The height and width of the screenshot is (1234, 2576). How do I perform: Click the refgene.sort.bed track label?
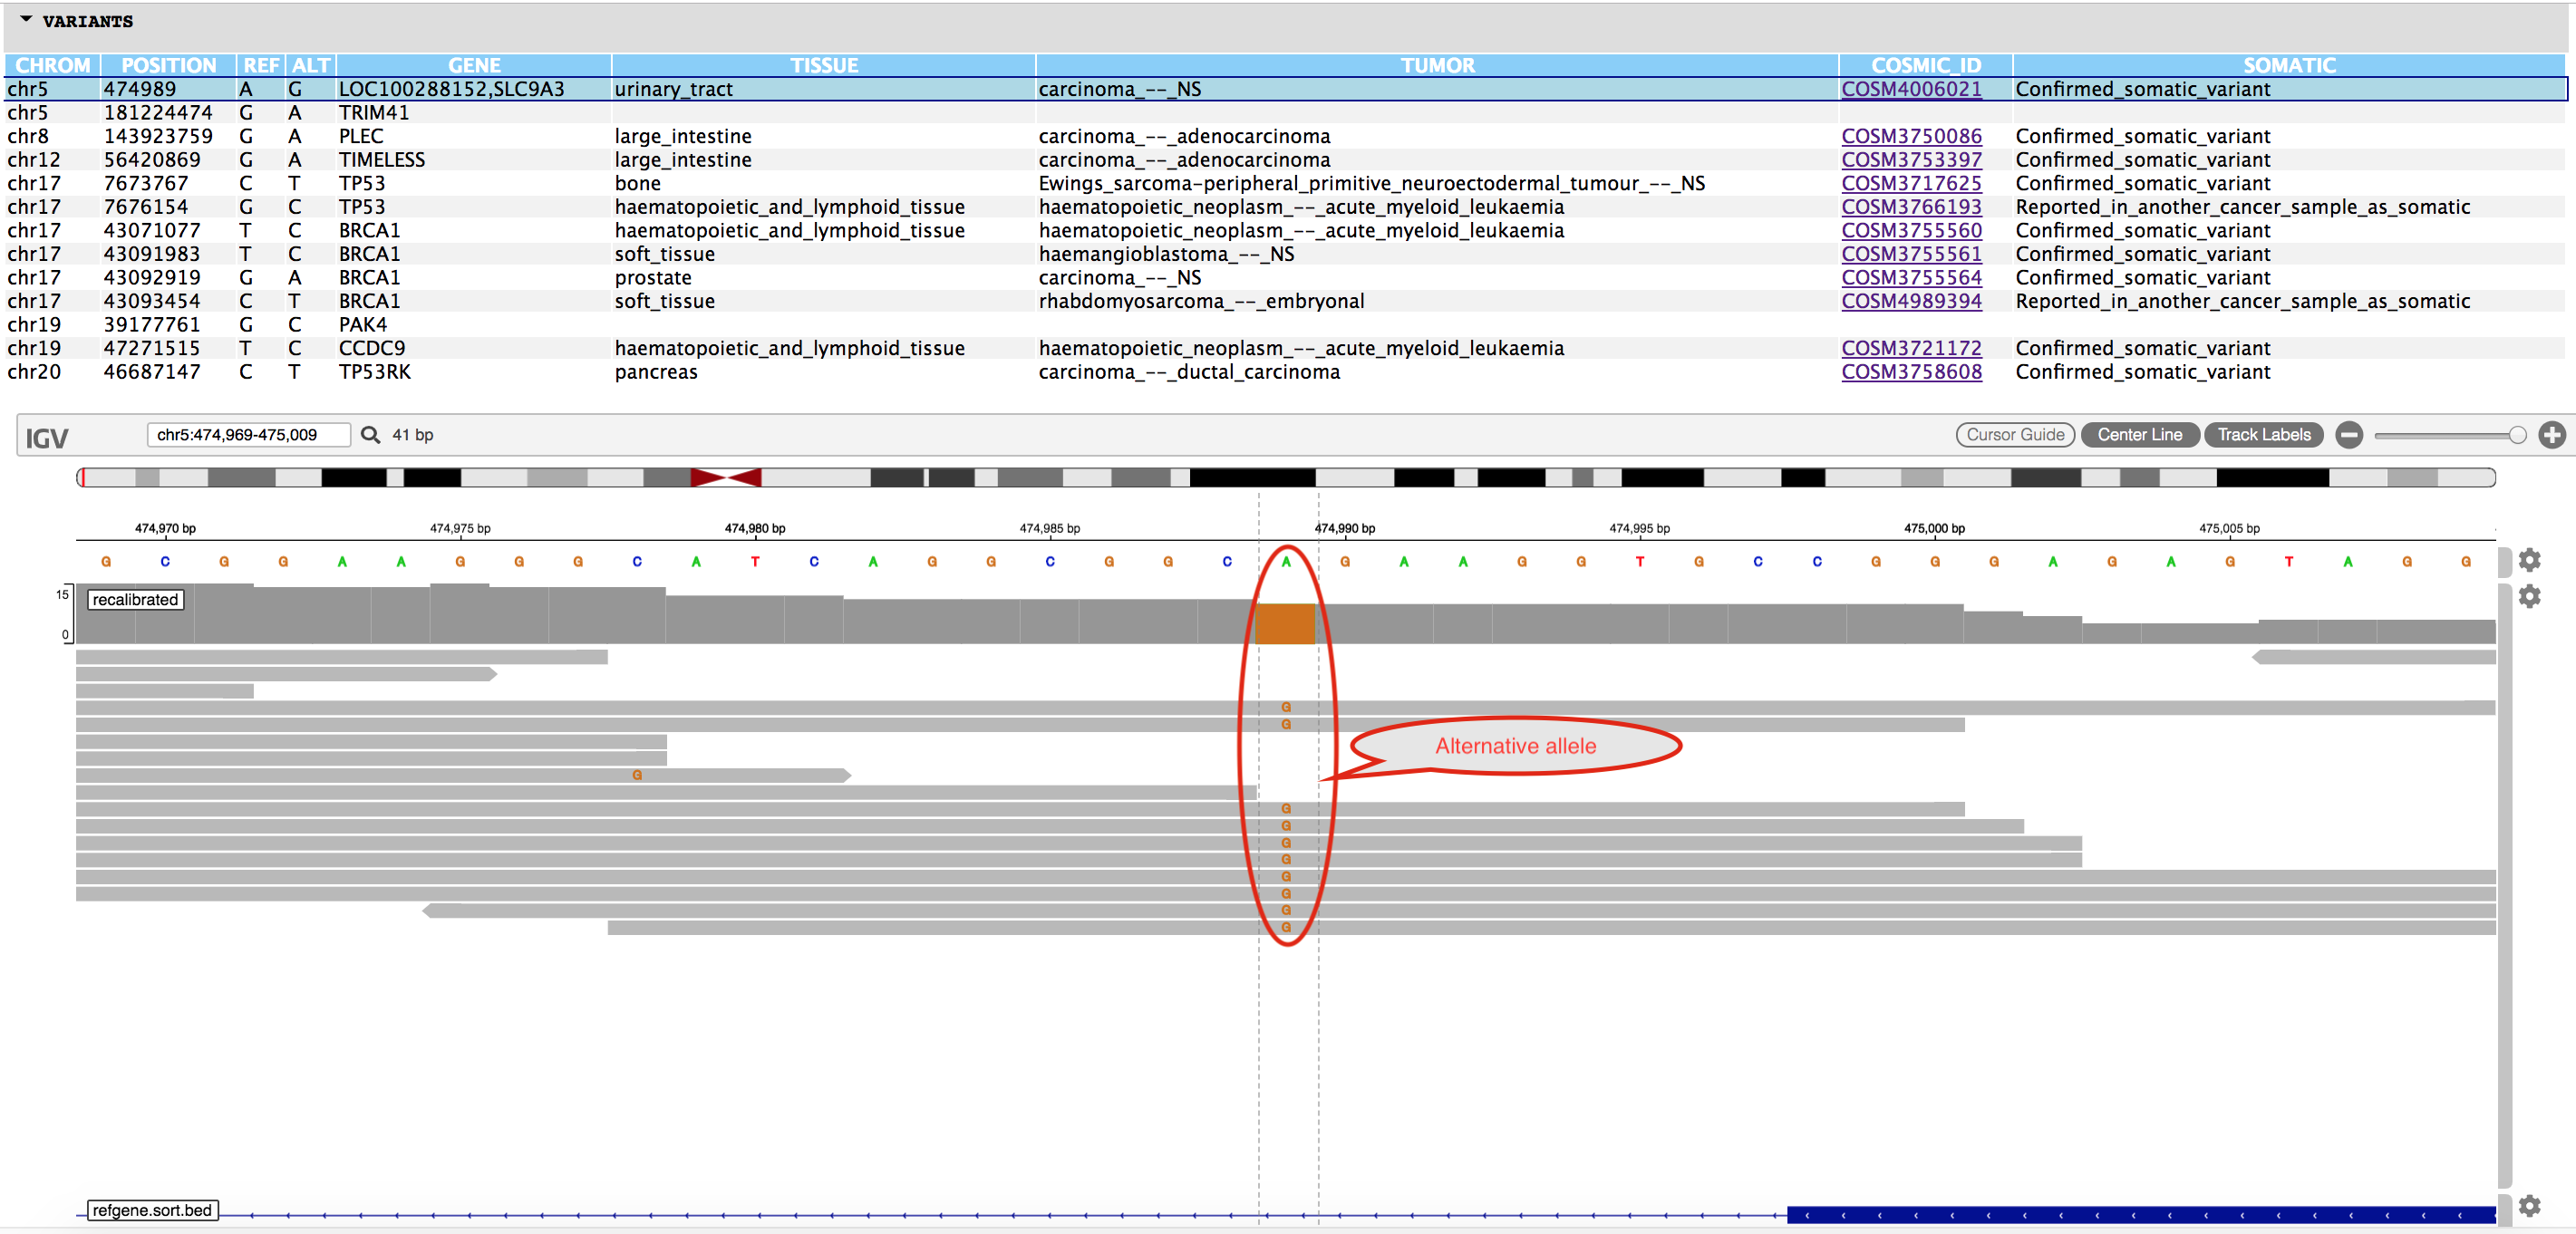152,1210
